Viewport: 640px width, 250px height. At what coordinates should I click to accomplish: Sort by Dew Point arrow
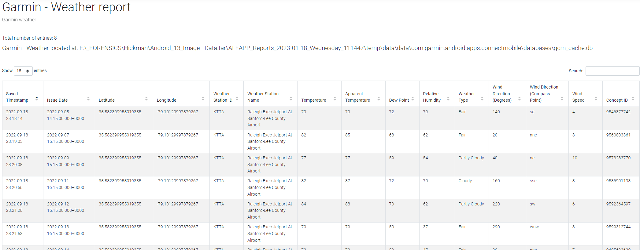pos(413,98)
